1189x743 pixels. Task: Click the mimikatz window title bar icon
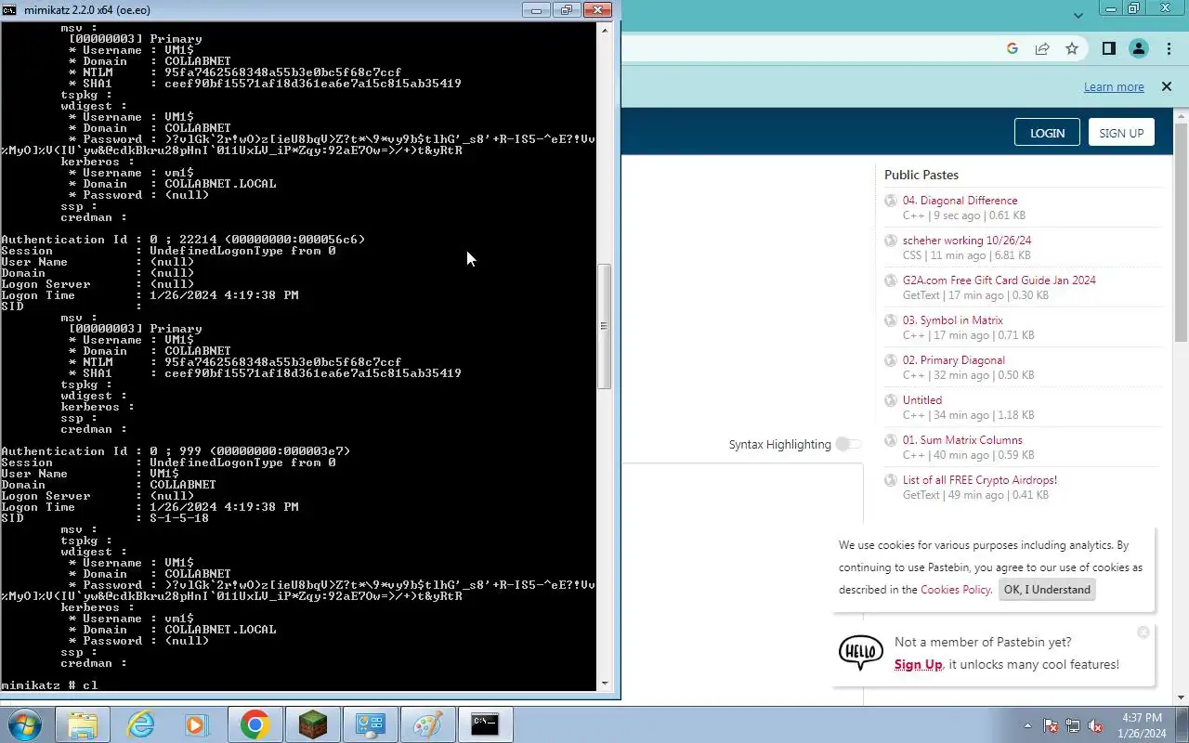(9, 10)
